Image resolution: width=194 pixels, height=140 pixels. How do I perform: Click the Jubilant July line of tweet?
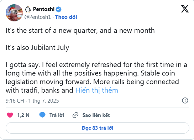[37, 48]
